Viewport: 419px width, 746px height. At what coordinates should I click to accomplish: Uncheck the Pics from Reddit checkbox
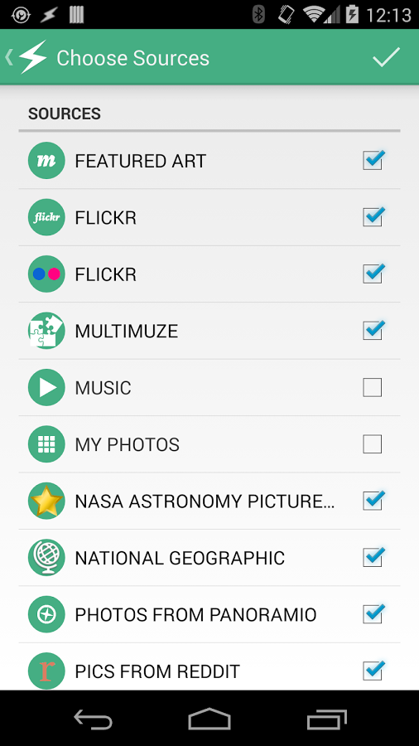[x=373, y=671]
